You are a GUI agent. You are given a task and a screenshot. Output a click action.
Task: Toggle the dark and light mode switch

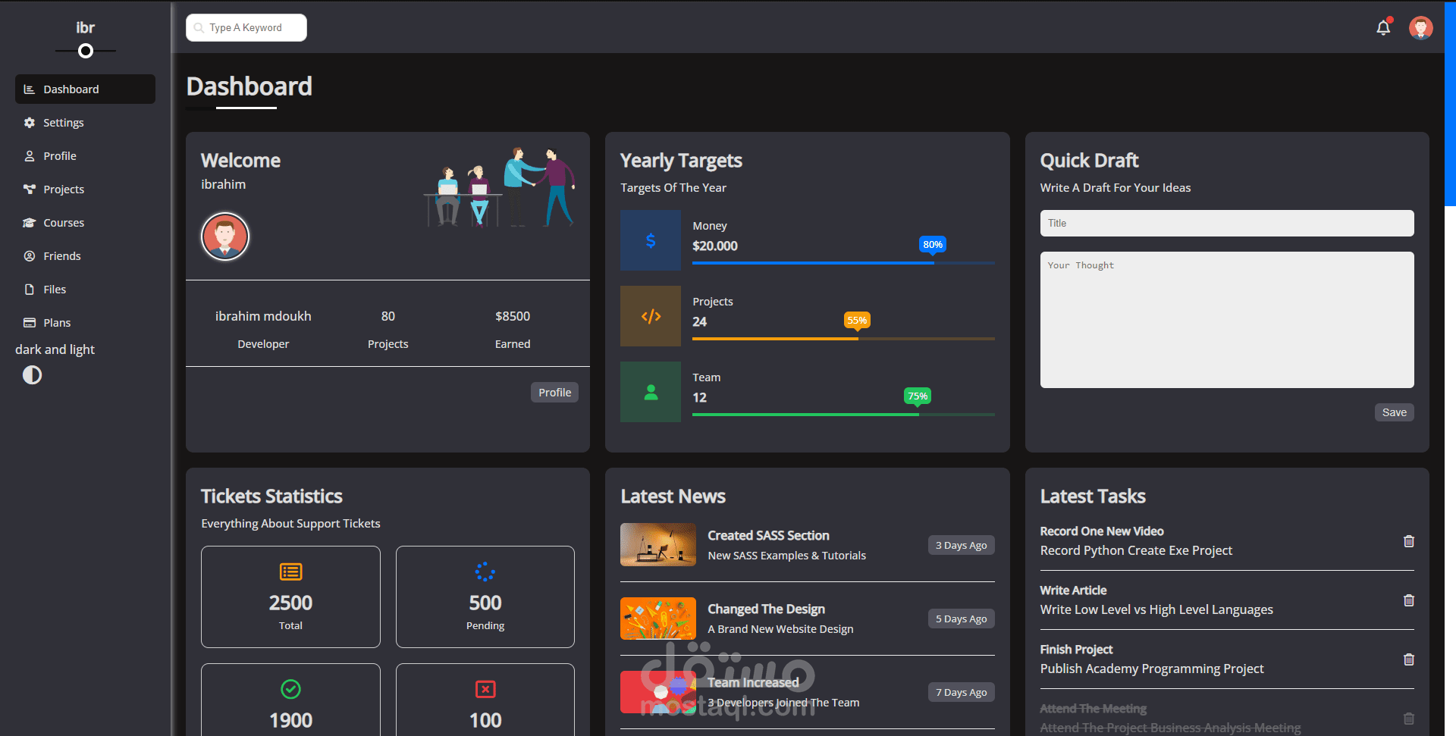pyautogui.click(x=32, y=375)
